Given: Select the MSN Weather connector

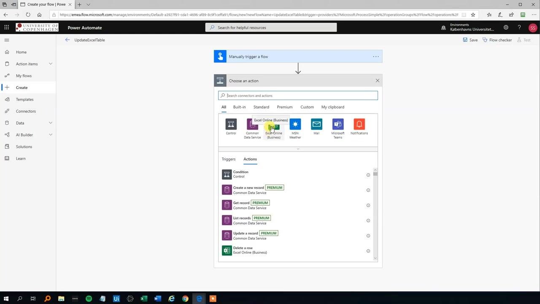Looking at the screenshot, I should click(295, 129).
